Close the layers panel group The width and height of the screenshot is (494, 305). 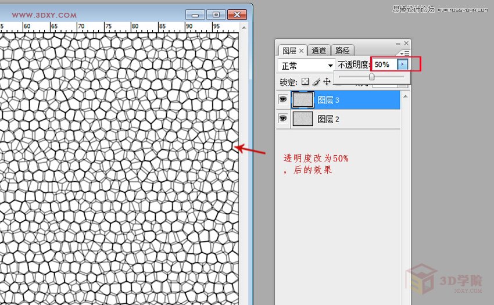point(406,43)
